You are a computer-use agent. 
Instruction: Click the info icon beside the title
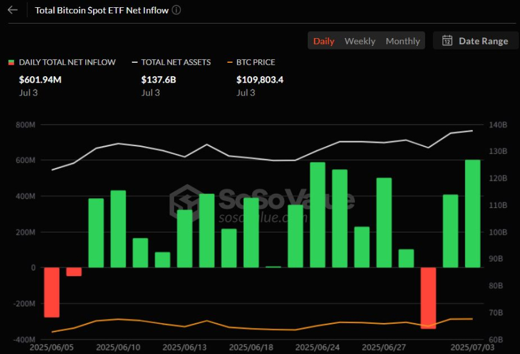177,10
